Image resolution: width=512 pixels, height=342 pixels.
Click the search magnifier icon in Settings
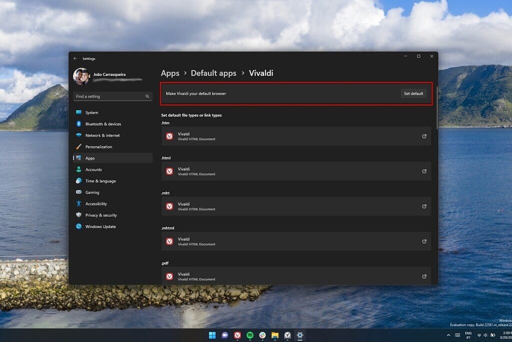(x=147, y=97)
